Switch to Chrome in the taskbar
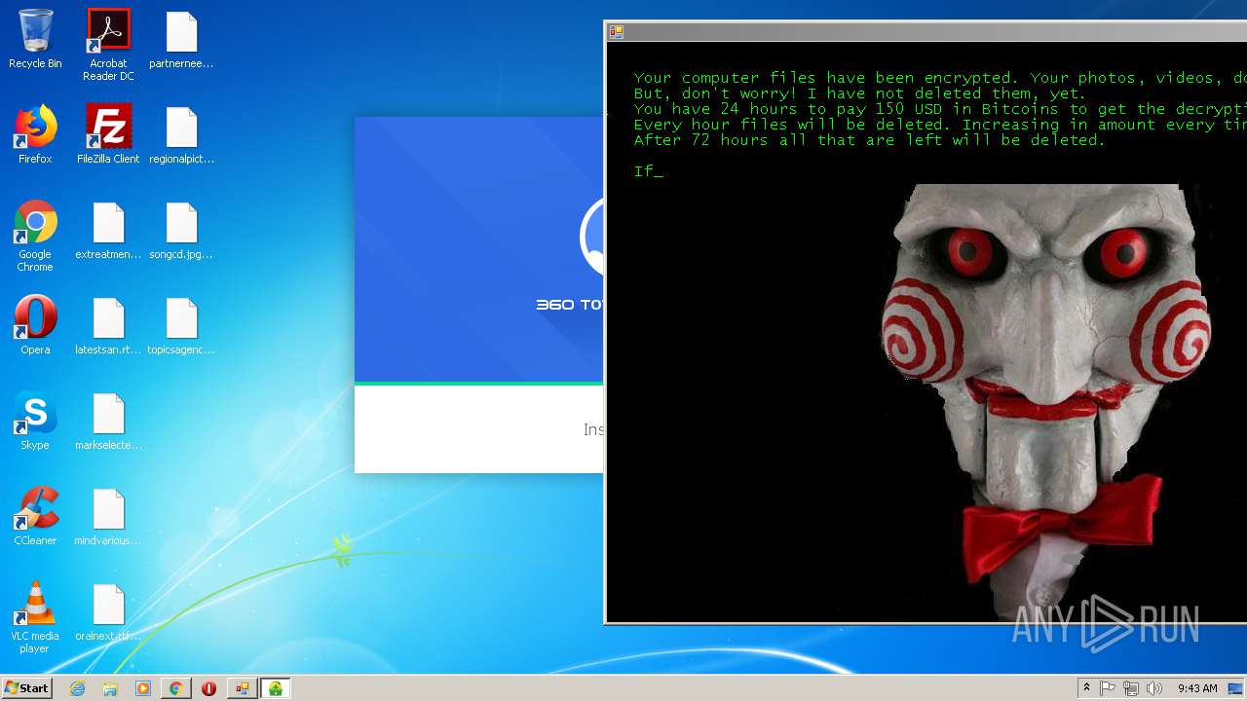Image resolution: width=1247 pixels, height=701 pixels. pos(175,688)
